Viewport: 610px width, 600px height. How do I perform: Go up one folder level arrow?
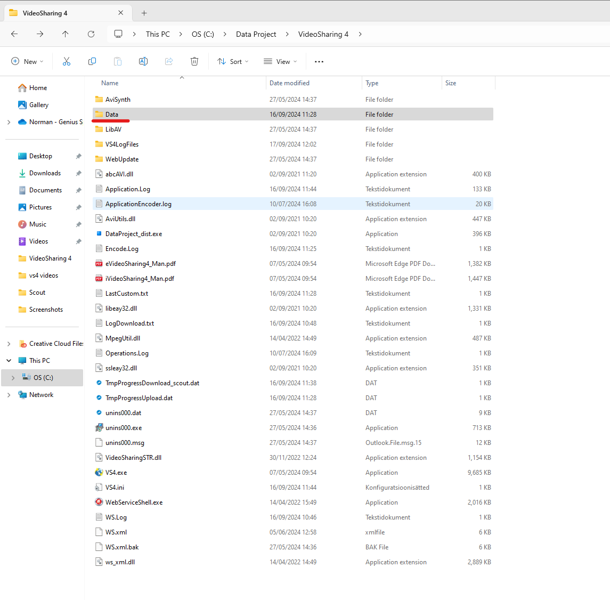66,34
